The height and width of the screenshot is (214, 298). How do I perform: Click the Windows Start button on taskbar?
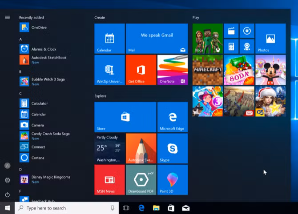pos(7,208)
